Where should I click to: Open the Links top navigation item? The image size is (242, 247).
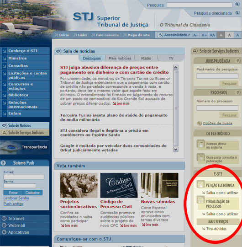80,35
